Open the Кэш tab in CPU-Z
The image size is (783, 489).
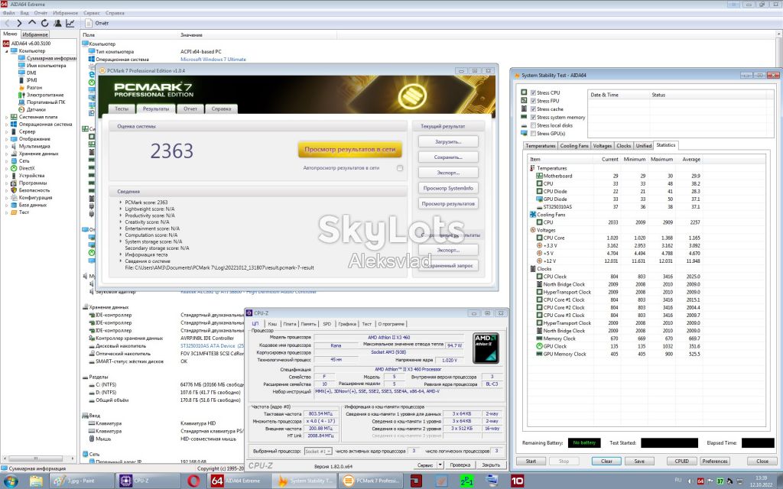point(272,324)
